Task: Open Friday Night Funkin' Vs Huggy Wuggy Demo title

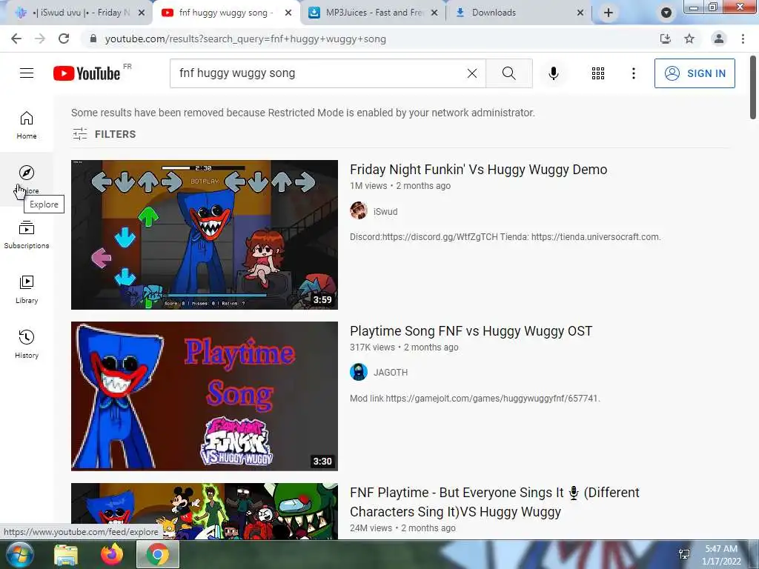Action: coord(478,170)
